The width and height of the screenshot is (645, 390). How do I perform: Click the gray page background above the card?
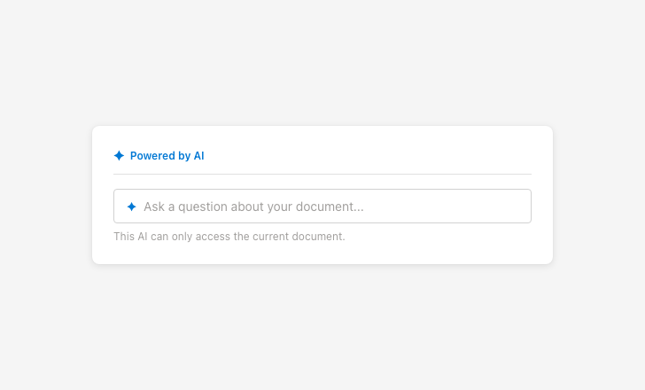(x=322, y=62)
